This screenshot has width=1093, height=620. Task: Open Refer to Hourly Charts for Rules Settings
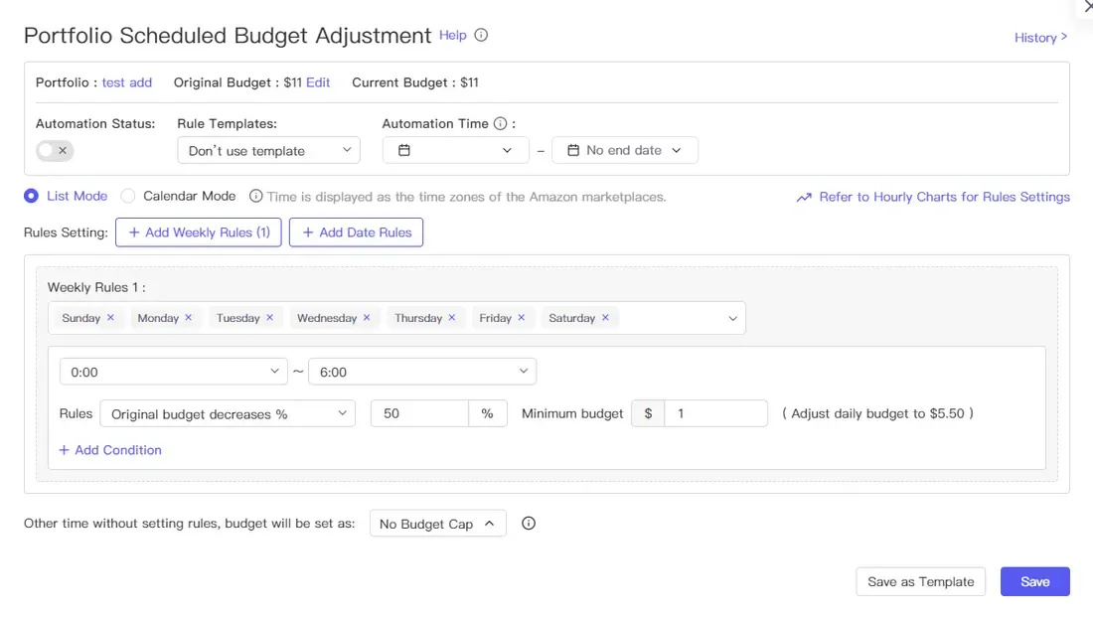[944, 197]
